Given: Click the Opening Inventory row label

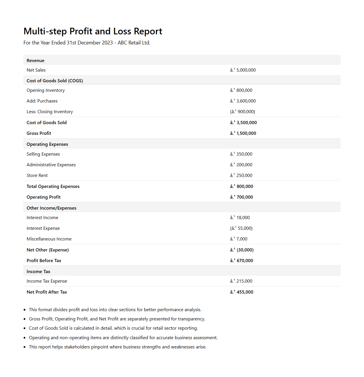Looking at the screenshot, I should [46, 90].
